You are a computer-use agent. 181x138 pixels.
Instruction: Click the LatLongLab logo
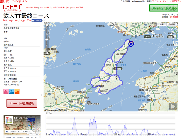point(14,1)
